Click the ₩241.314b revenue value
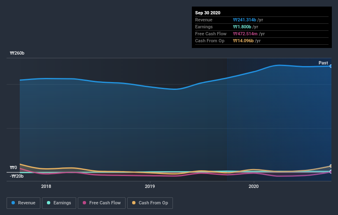The image size is (338, 215). pyautogui.click(x=245, y=20)
